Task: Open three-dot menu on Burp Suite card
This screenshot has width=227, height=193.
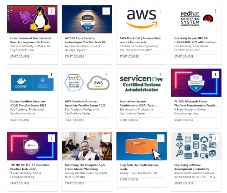Action: (161, 138)
